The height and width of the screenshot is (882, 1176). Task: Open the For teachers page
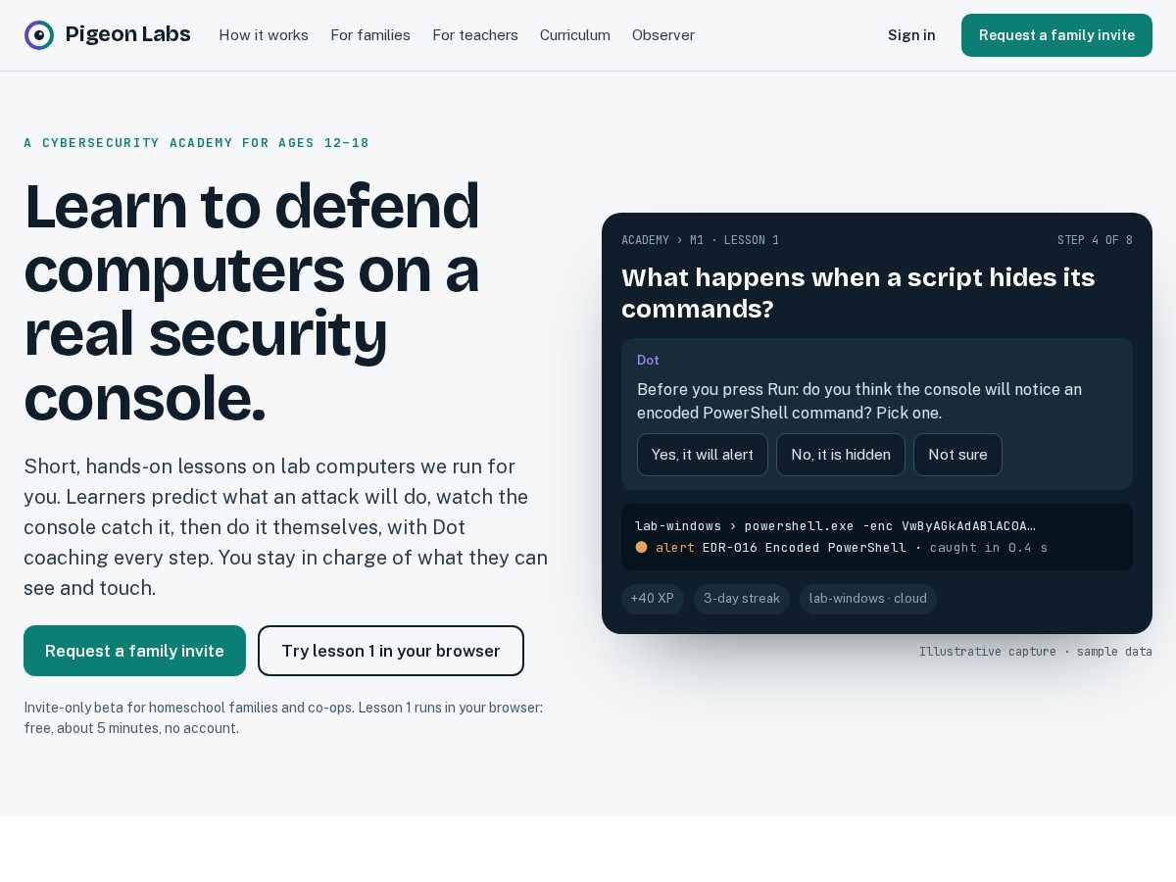click(x=475, y=35)
